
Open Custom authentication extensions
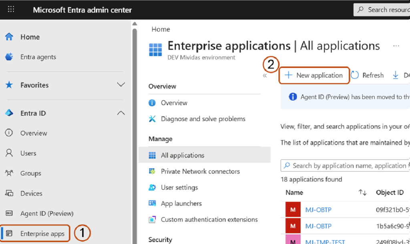pos(209,219)
